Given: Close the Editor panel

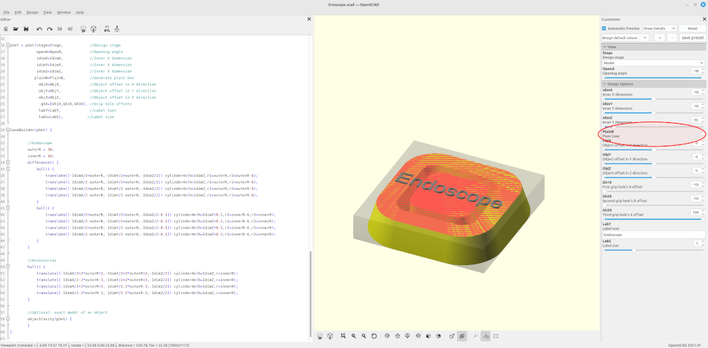Looking at the screenshot, I should 309,19.
